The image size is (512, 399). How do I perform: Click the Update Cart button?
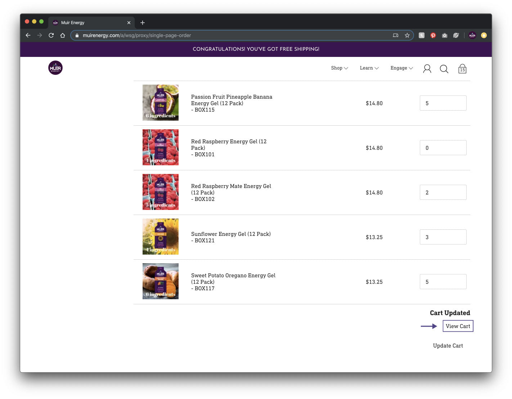point(448,346)
